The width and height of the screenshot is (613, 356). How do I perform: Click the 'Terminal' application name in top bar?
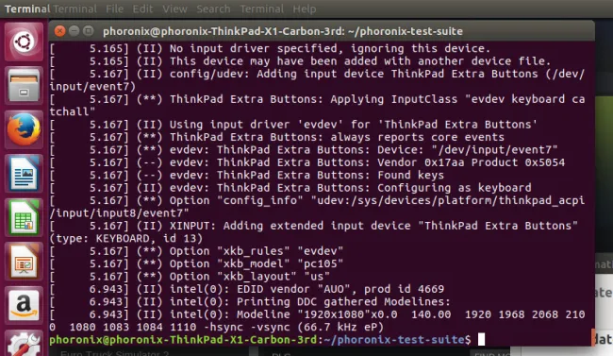pos(27,8)
